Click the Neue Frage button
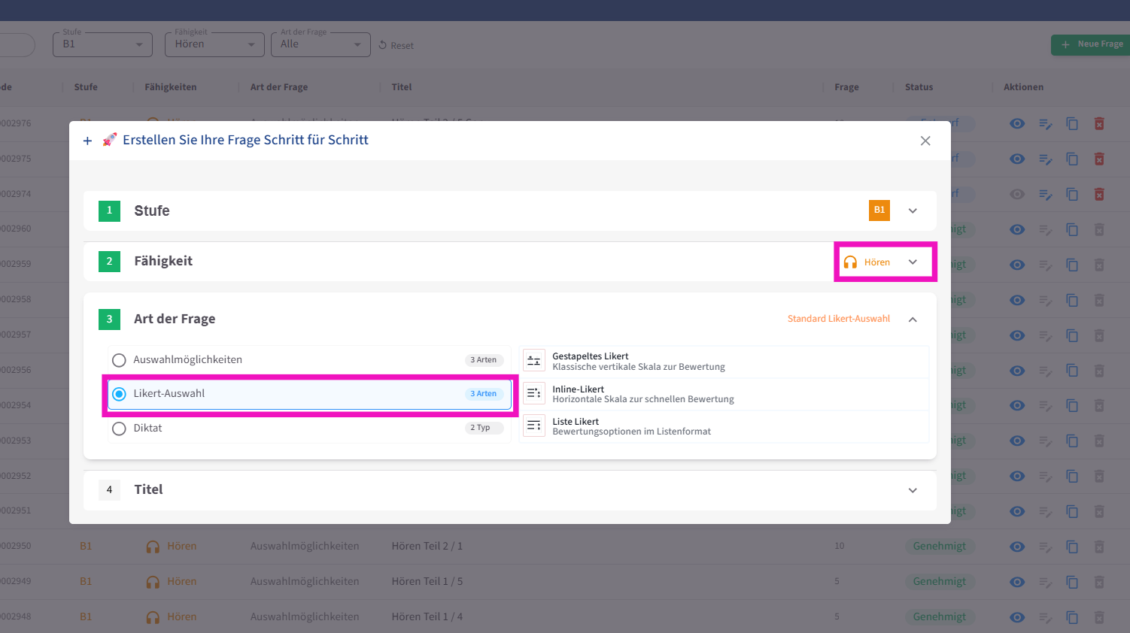 [x=1091, y=44]
